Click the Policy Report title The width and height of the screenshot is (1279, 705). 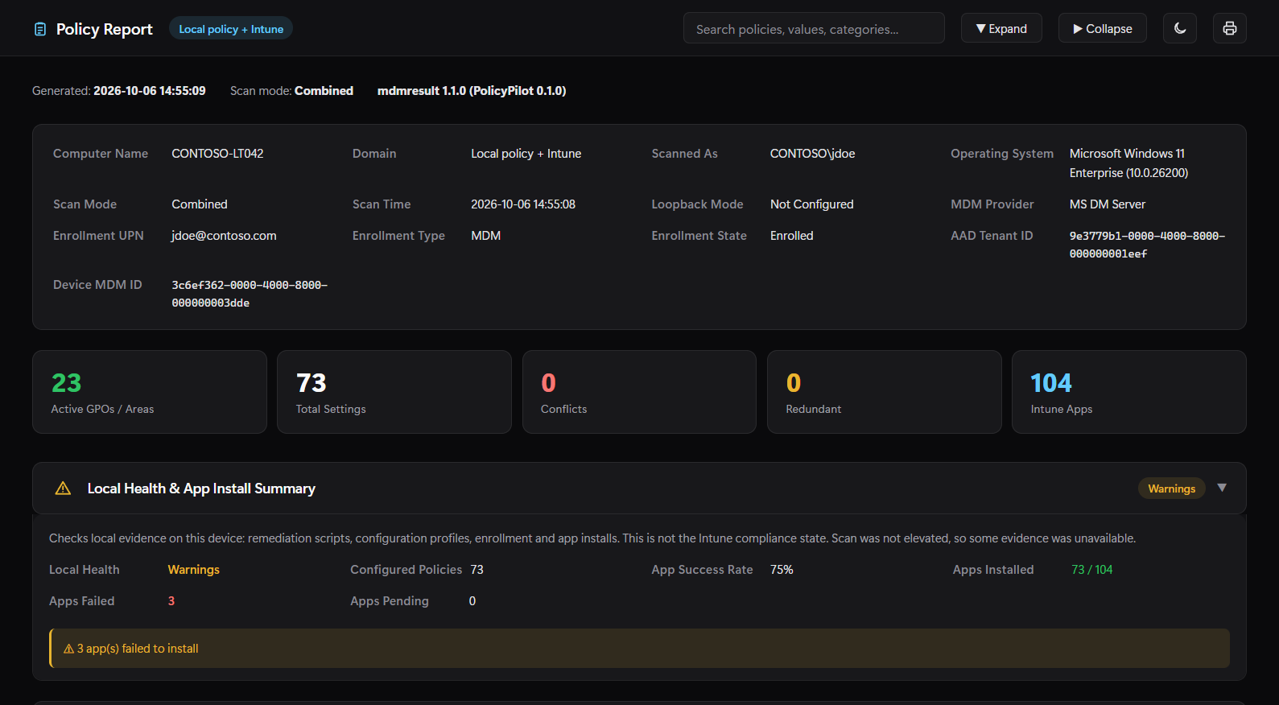pos(104,29)
